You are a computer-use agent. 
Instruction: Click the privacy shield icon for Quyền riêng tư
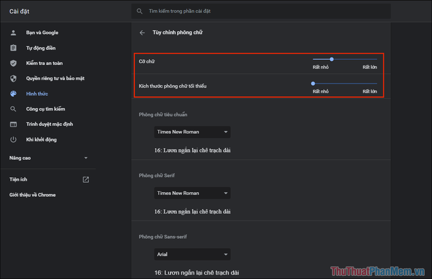(x=13, y=78)
